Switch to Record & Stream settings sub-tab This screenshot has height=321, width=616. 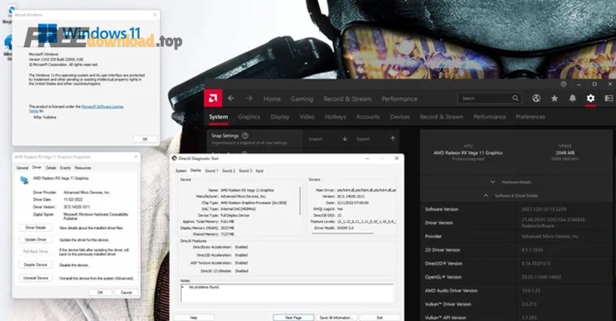(441, 116)
